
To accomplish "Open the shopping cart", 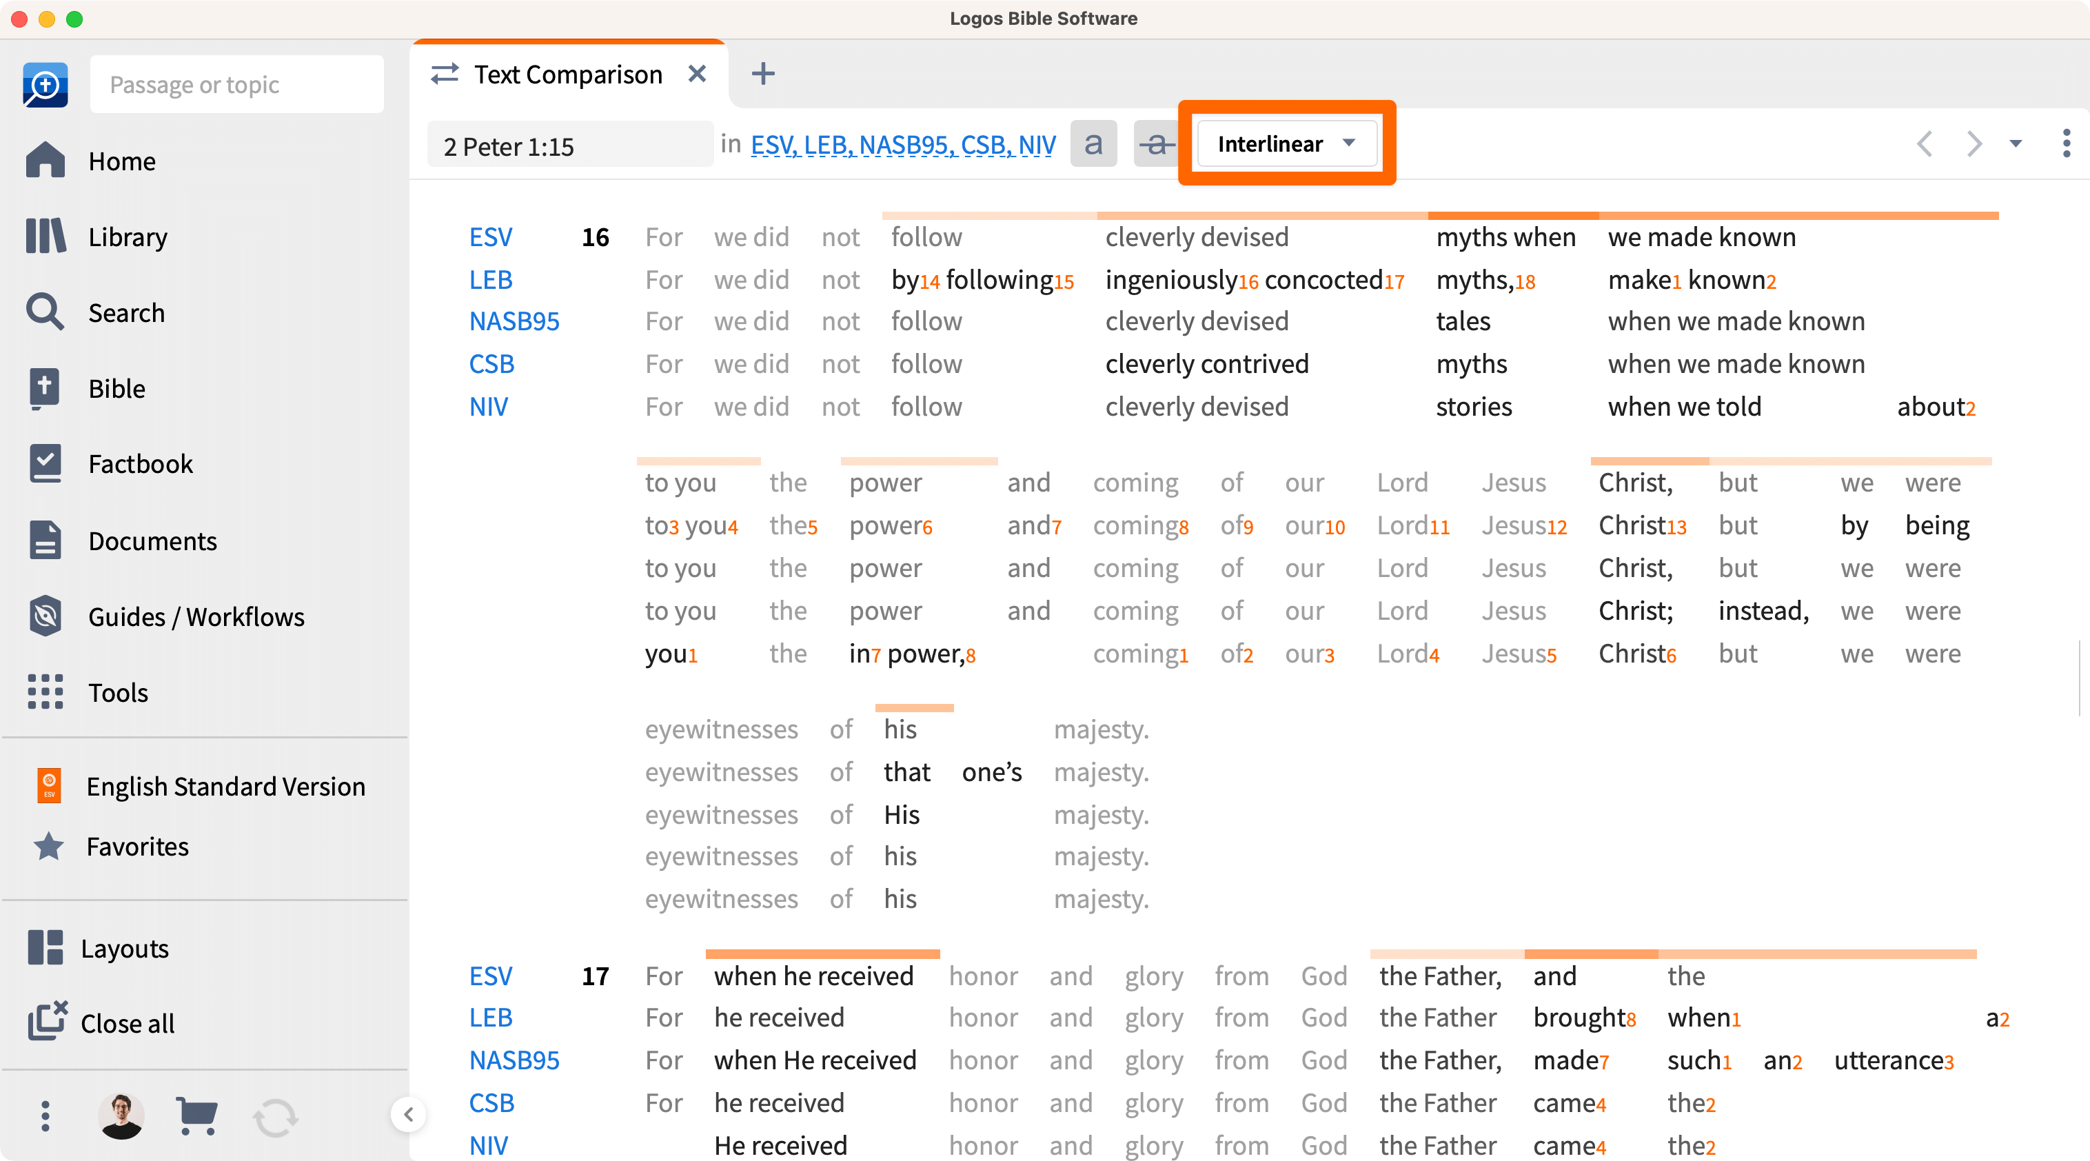I will coord(196,1116).
